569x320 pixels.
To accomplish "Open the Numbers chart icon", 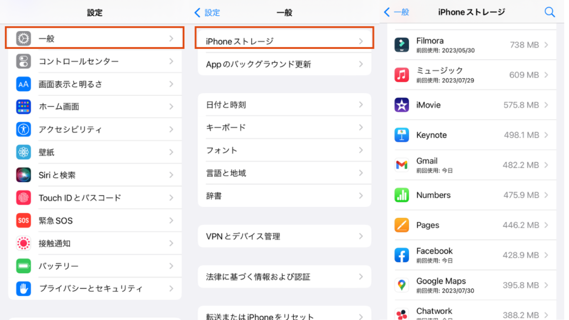I will [x=402, y=195].
